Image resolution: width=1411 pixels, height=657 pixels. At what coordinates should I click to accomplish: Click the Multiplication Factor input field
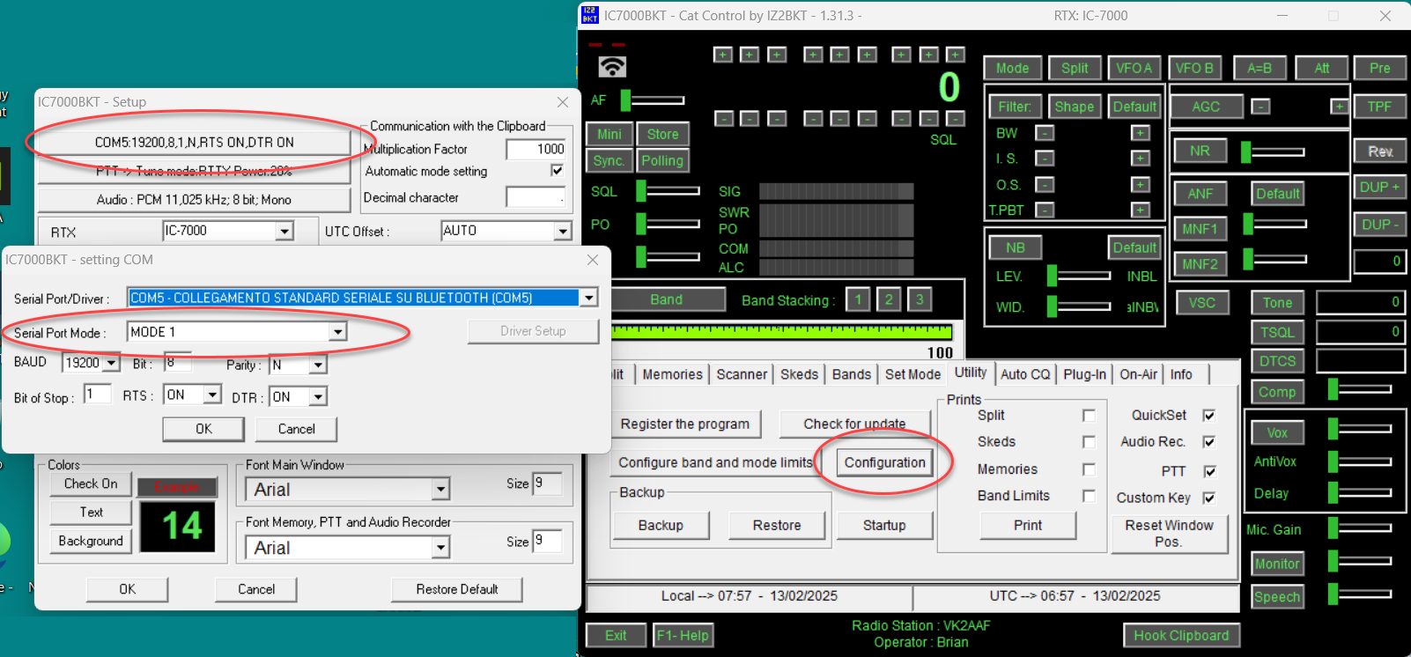point(536,149)
